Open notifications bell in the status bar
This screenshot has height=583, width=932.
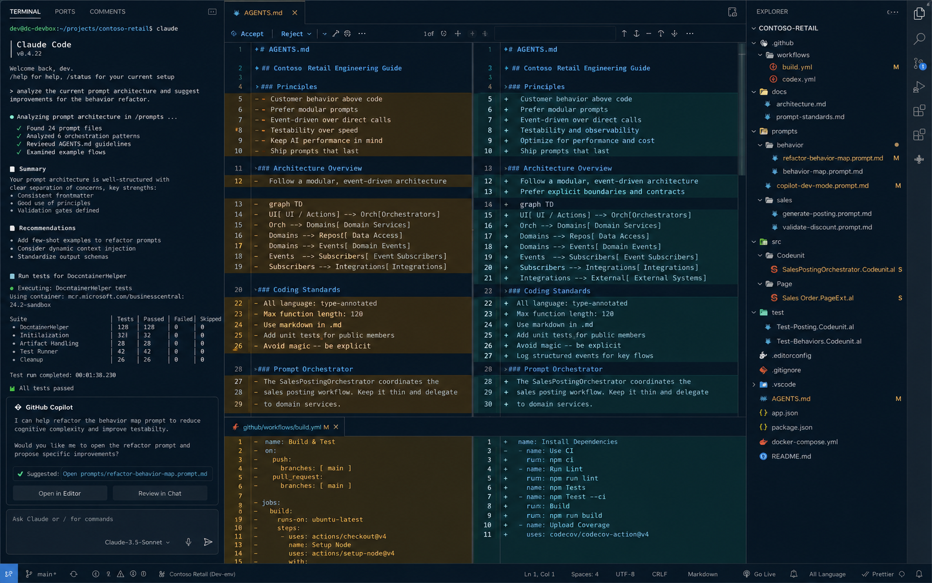coord(918,574)
